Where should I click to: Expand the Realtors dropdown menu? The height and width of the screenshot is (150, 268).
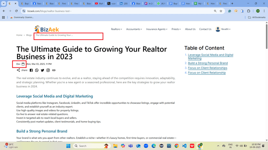[116, 29]
